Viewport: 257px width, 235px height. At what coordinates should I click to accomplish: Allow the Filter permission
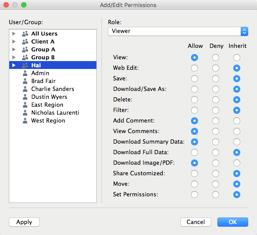pos(195,110)
